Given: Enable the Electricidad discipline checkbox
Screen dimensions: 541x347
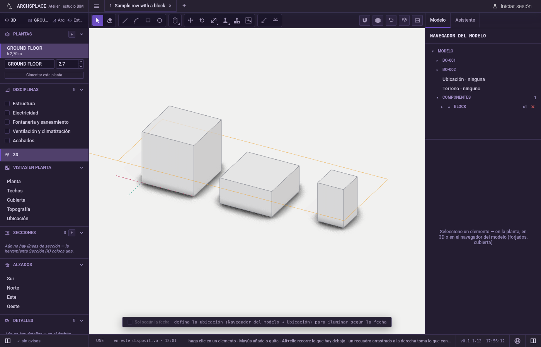Looking at the screenshot, I should coord(7,113).
